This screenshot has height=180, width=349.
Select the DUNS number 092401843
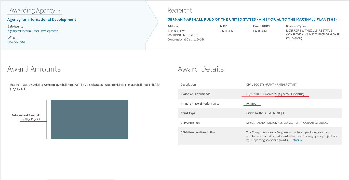pyautogui.click(x=227, y=31)
